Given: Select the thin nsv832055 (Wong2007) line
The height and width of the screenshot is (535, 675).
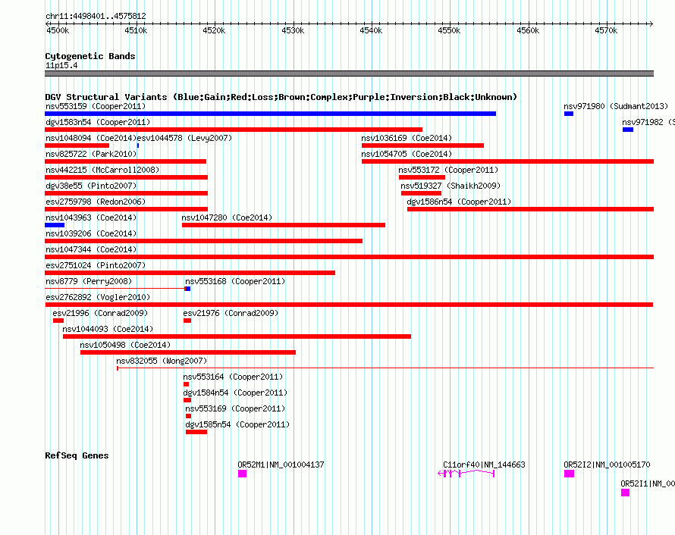Looking at the screenshot, I should coord(385,368).
